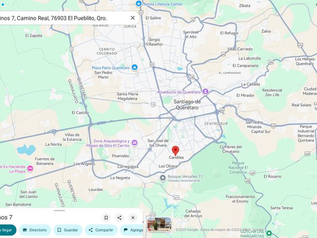The height and width of the screenshot is (238, 317).
Task: Click the CENTRO SUR district label
Action: pyautogui.click(x=216, y=123)
